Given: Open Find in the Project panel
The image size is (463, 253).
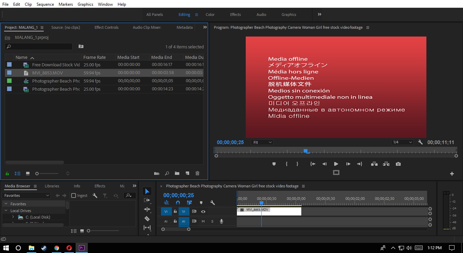Looking at the screenshot, I should (167, 174).
